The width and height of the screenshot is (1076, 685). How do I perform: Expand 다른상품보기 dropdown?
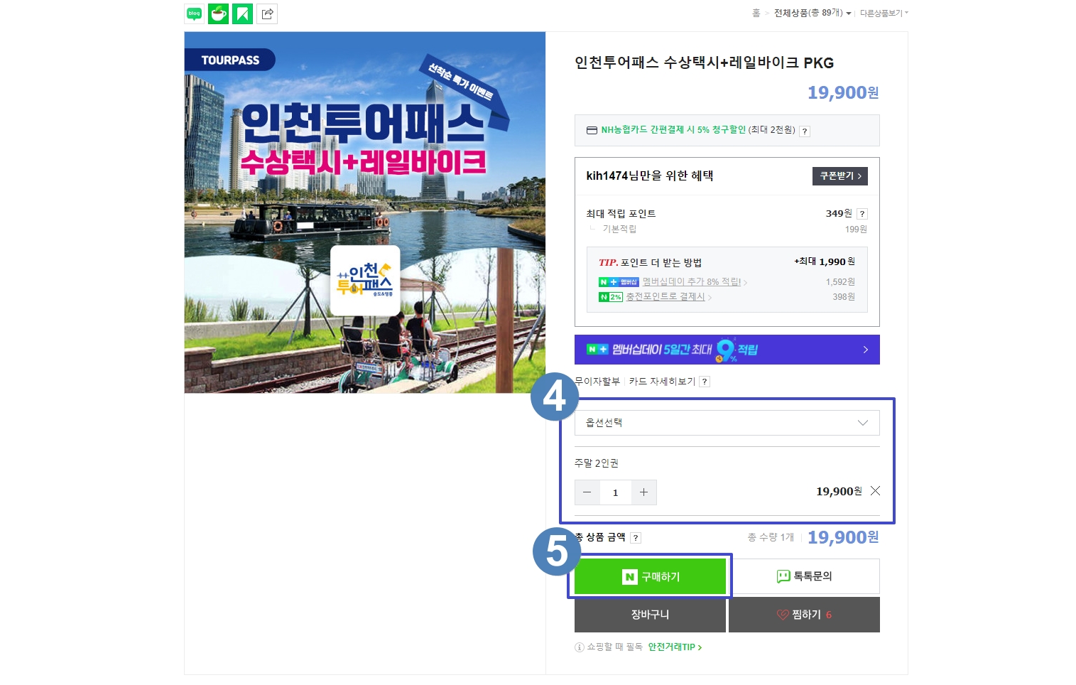(x=884, y=13)
